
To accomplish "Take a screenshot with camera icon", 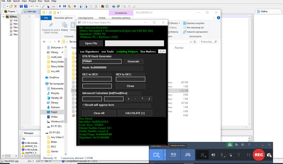I will pyautogui.click(x=269, y=155).
